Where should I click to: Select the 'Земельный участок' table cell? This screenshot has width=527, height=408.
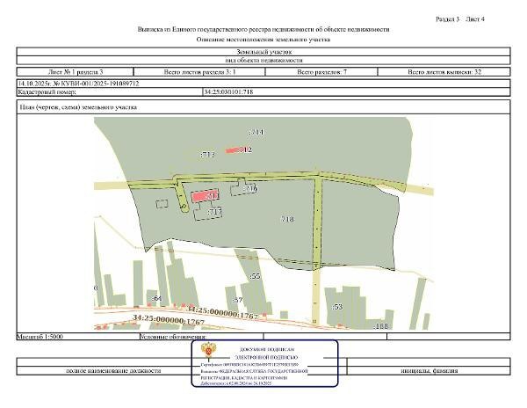[263, 52]
